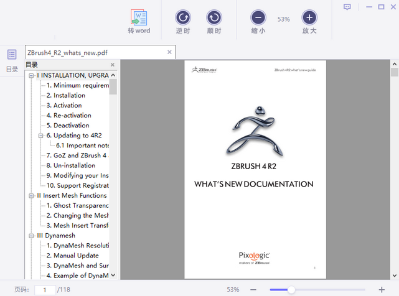Open outline entry 1. Minimum requirements
Image resolution: width=399 pixels, height=296 pixels.
78,85
